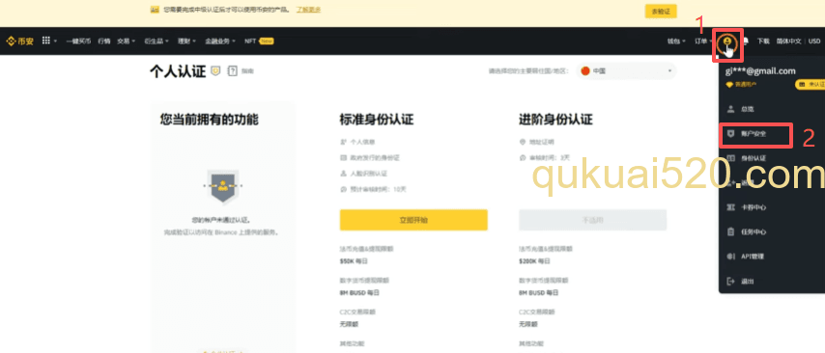Expand the 交易 trade dropdown
825x353 pixels.
click(x=126, y=41)
